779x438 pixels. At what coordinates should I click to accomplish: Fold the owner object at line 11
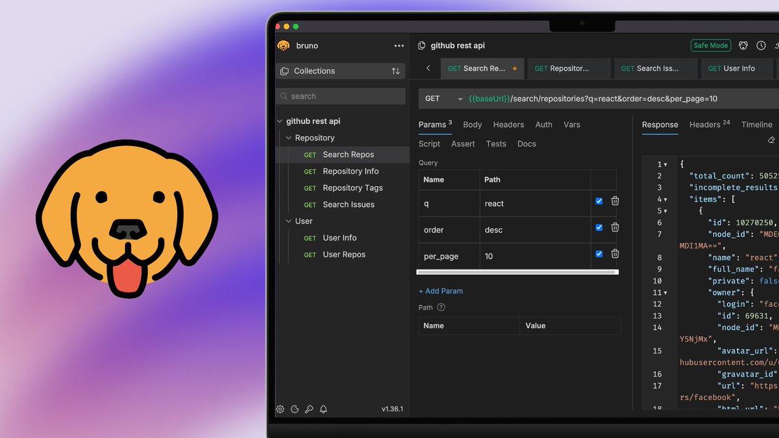(665, 293)
